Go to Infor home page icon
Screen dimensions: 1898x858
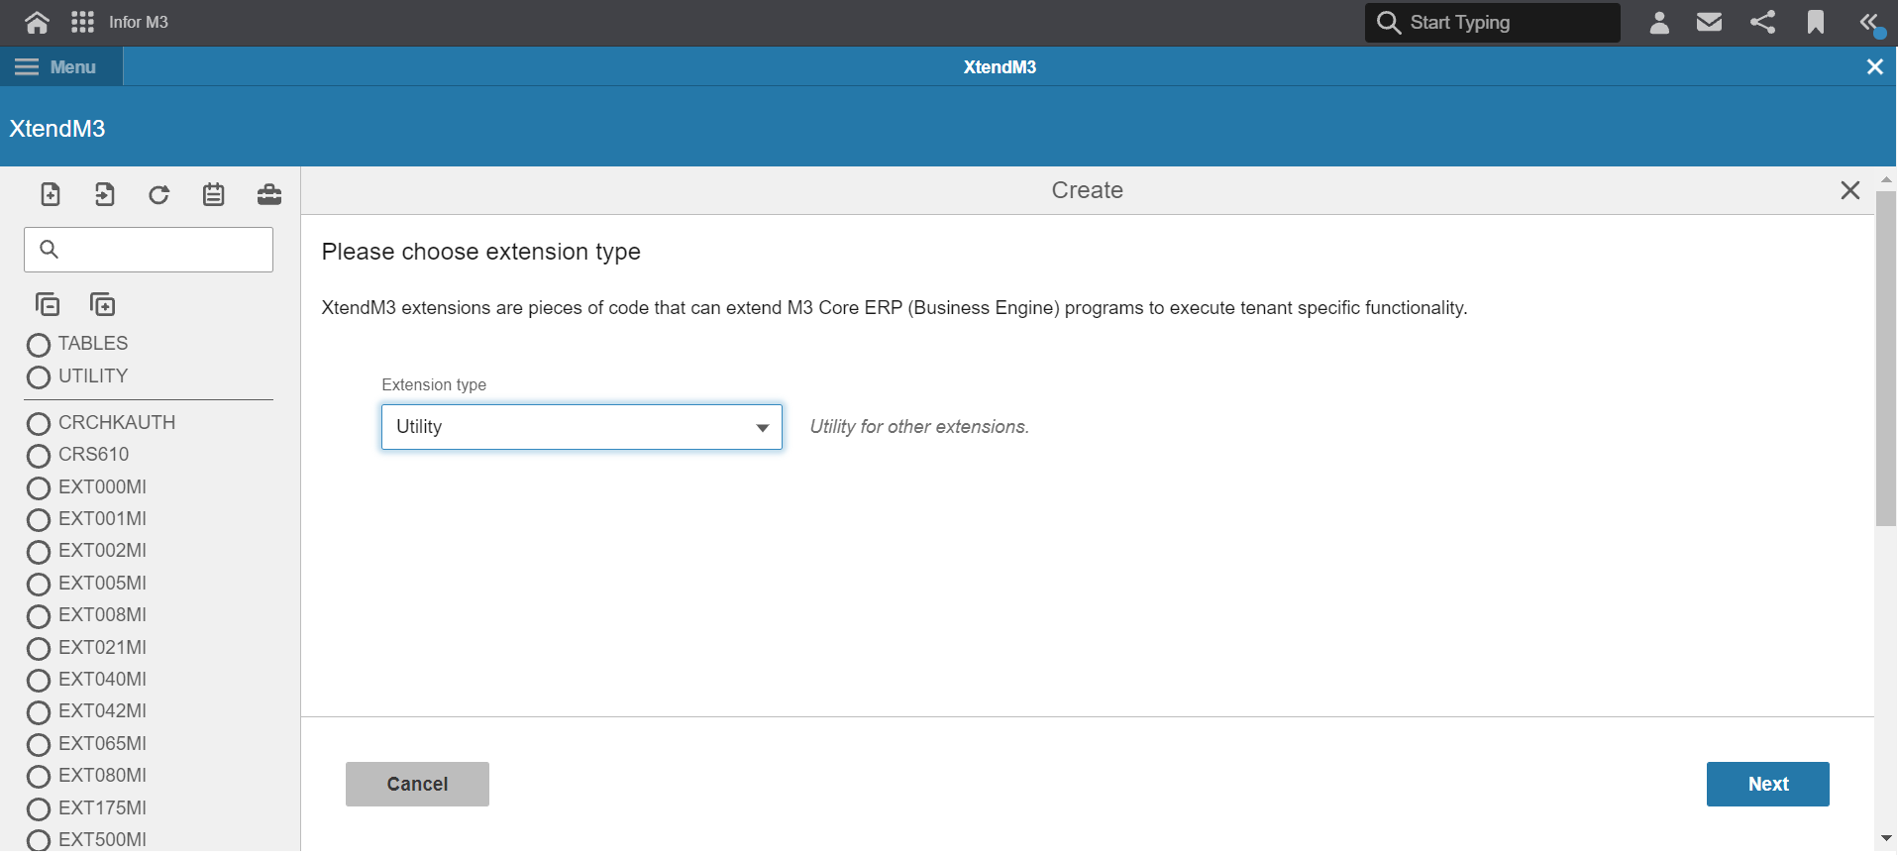point(37,22)
